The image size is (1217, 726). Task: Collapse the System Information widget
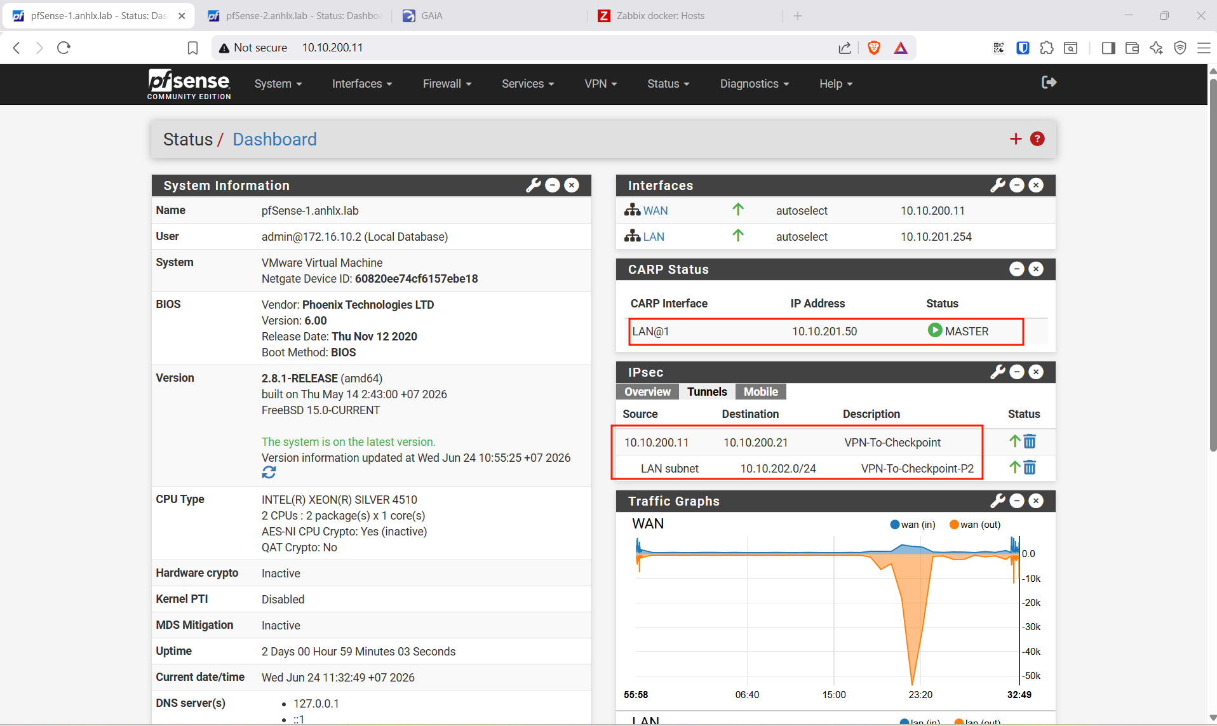point(553,185)
